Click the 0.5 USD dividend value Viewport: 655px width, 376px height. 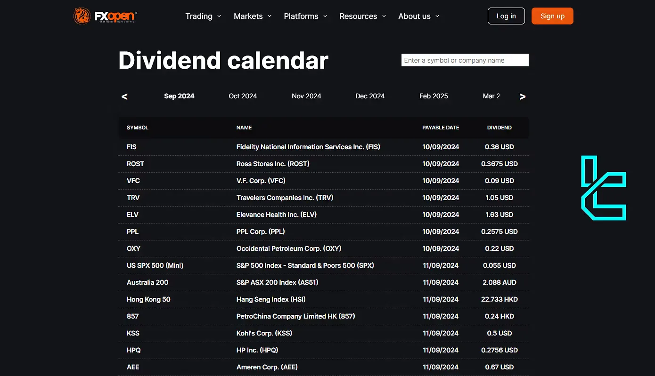pyautogui.click(x=499, y=333)
